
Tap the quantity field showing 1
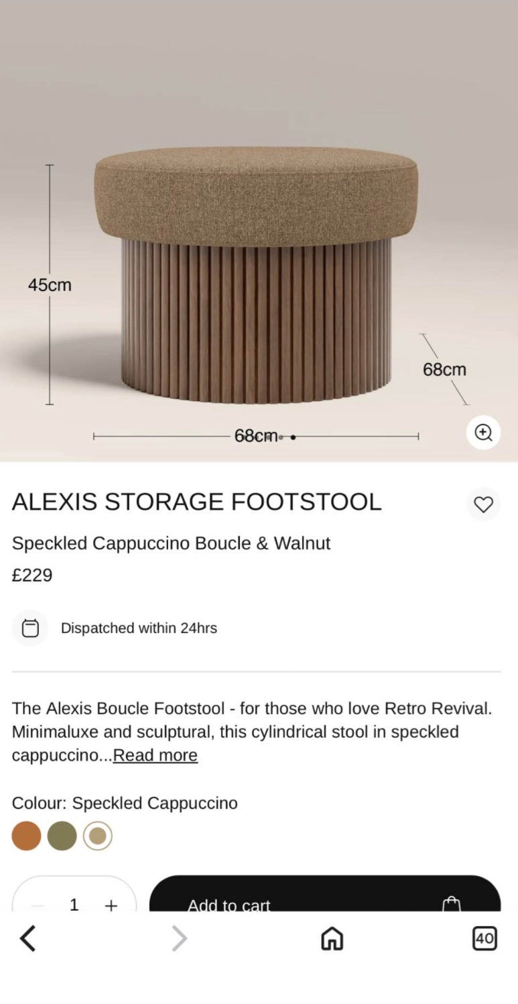[74, 905]
